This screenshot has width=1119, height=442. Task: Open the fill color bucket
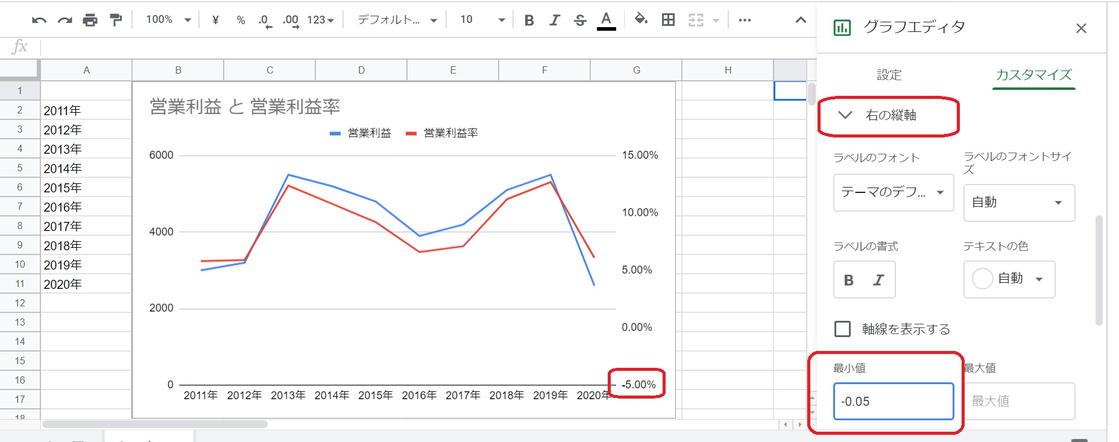tap(641, 20)
